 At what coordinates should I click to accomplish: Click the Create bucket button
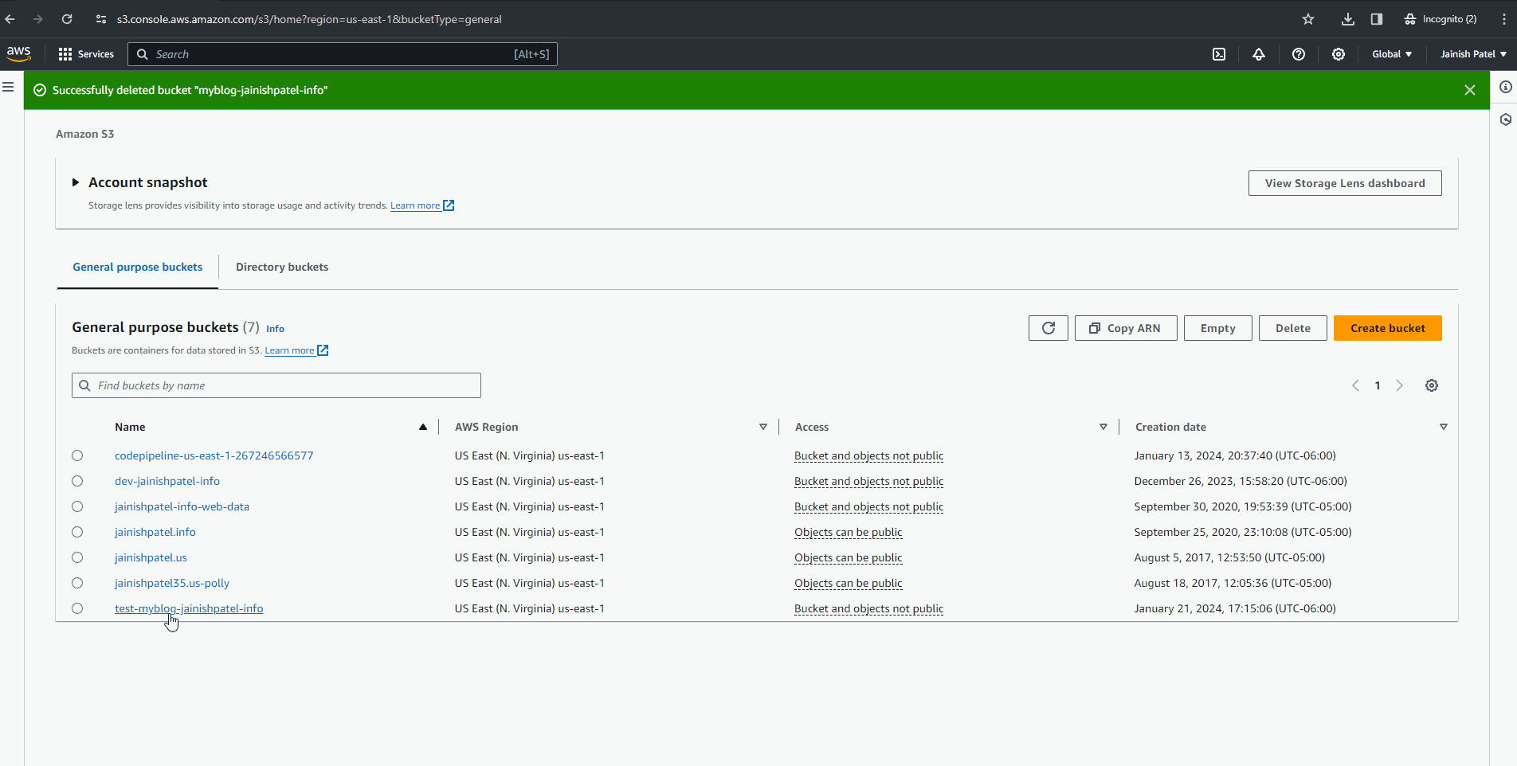point(1387,328)
